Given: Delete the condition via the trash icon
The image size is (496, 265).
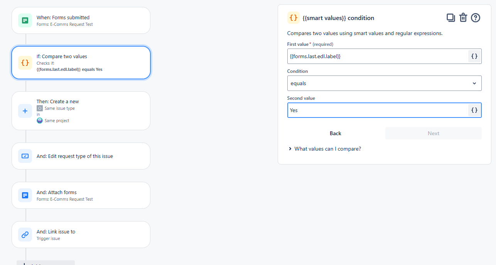Looking at the screenshot, I should pos(463,17).
